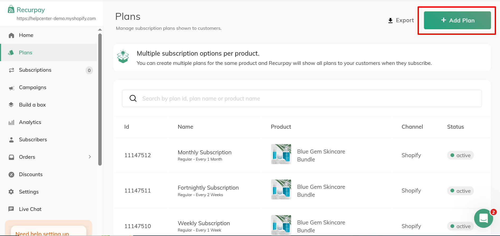Click the Recurpay logo icon
Image resolution: width=500 pixels, height=236 pixels.
11,9
